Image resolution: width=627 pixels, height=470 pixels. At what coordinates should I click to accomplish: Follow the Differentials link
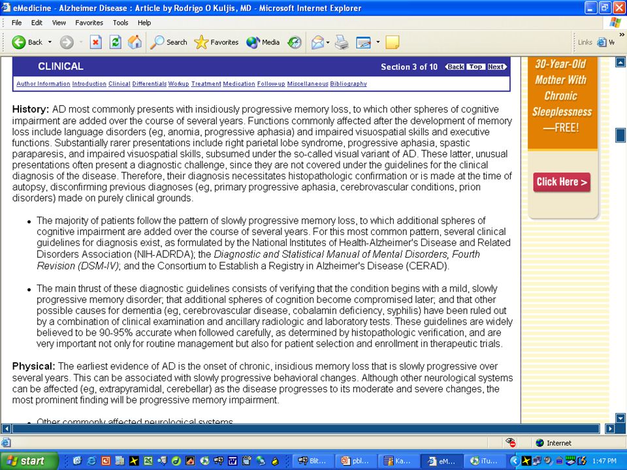click(149, 84)
